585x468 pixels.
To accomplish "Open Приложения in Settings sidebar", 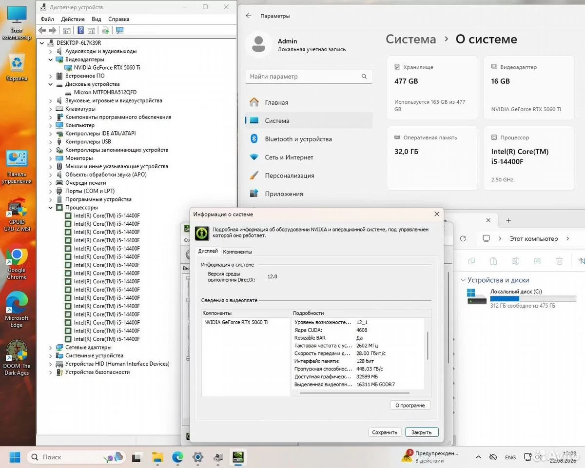I will tap(309, 194).
